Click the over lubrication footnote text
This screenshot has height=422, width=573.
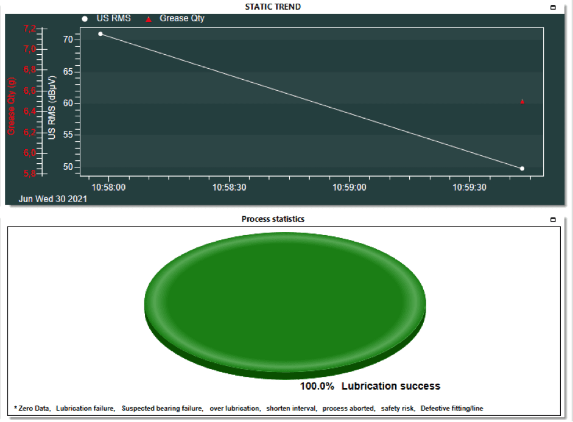[x=234, y=409]
